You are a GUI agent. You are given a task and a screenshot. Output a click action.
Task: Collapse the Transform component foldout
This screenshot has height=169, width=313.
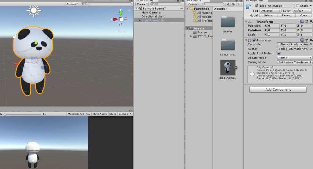coord(246,21)
